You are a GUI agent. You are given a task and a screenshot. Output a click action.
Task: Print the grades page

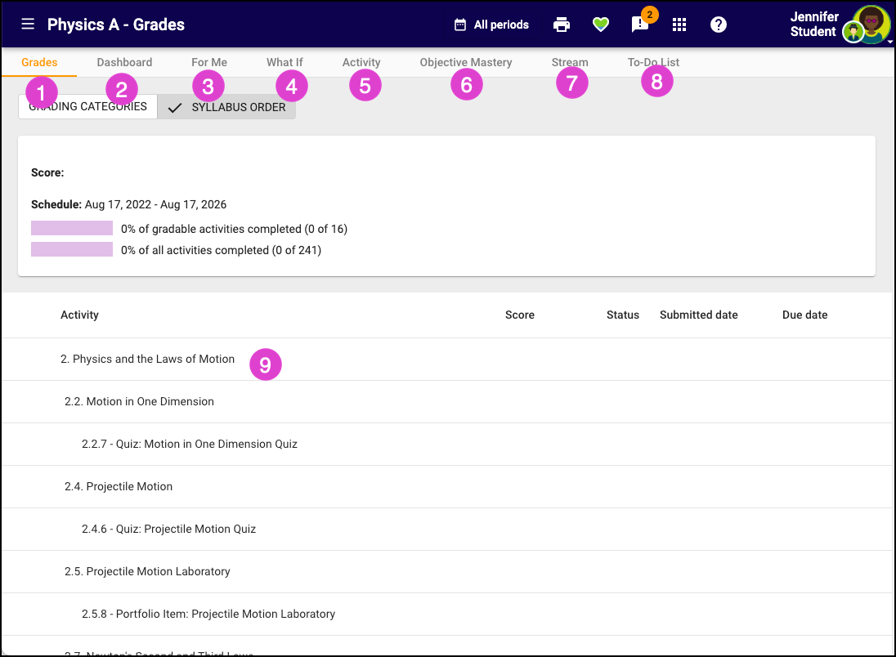point(562,25)
